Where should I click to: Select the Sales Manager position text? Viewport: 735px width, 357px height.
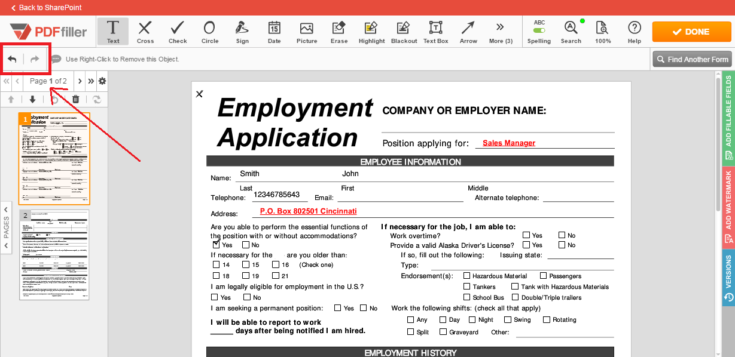tap(509, 143)
